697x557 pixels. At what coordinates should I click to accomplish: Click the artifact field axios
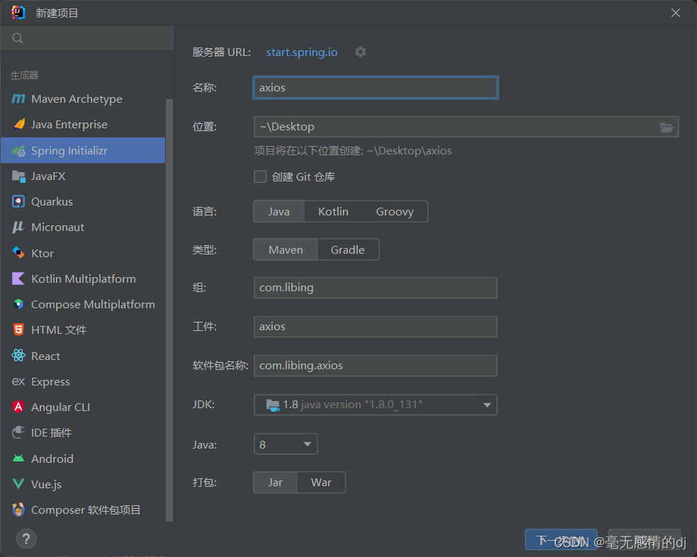click(x=375, y=327)
